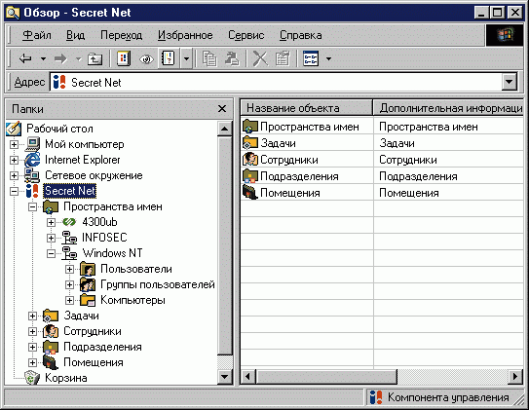Select Корзина in the folder tree

tap(66, 378)
